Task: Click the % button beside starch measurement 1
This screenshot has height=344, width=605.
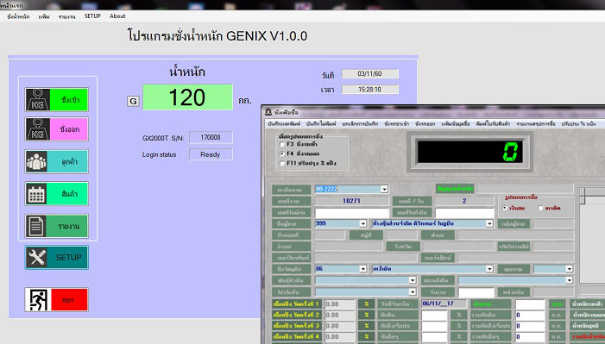Action: 366,304
